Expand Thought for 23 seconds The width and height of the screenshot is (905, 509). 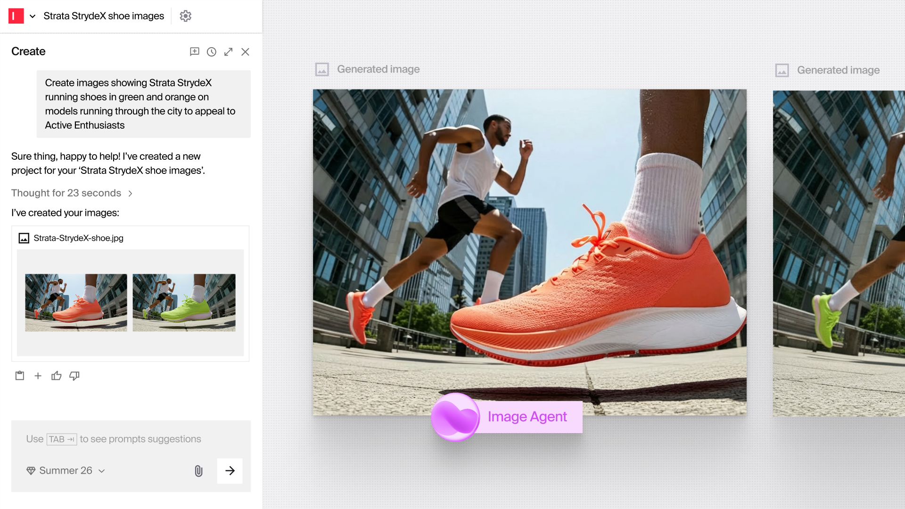(x=72, y=193)
